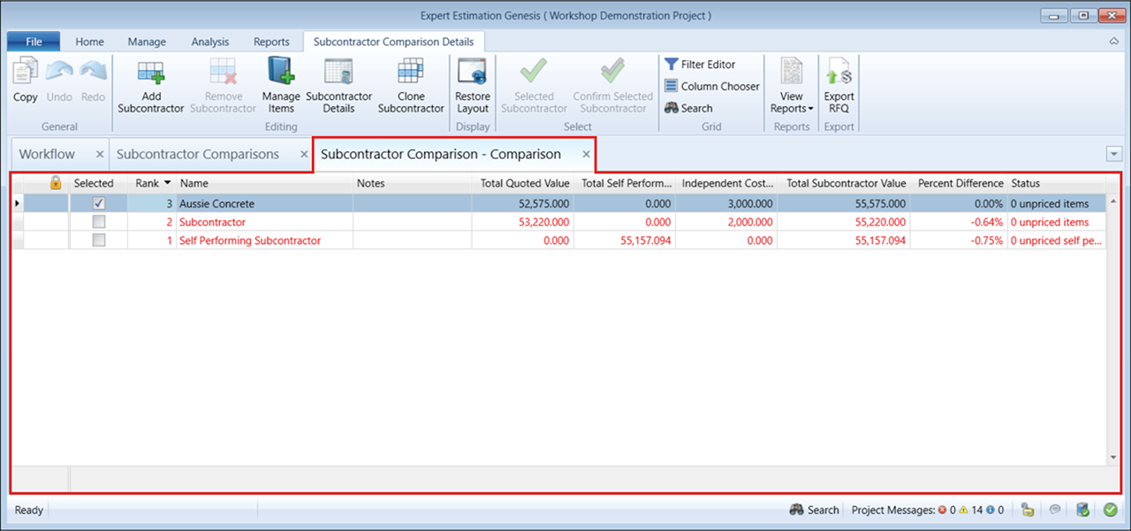Uncheck the Selected box for Aussie Concrete
1131x531 pixels.
coord(99,203)
